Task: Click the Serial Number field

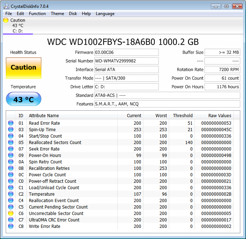Action: (x=126, y=61)
